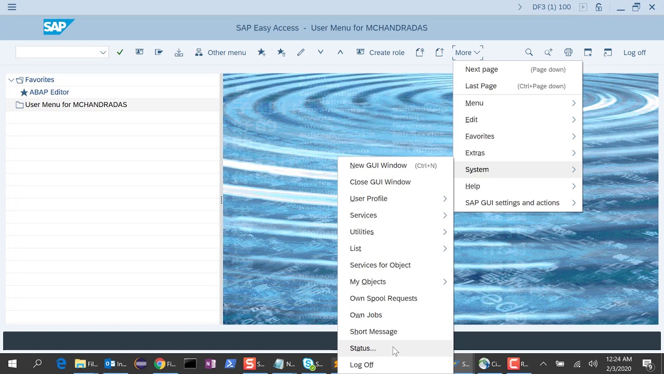Open the Windows Start menu
The image size is (664, 374).
coord(12,364)
